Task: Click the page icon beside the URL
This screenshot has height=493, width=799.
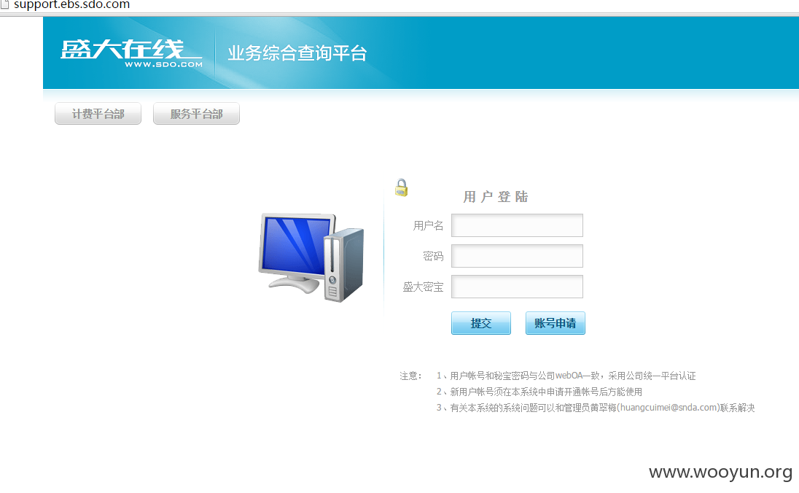Action: pyautogui.click(x=4, y=4)
